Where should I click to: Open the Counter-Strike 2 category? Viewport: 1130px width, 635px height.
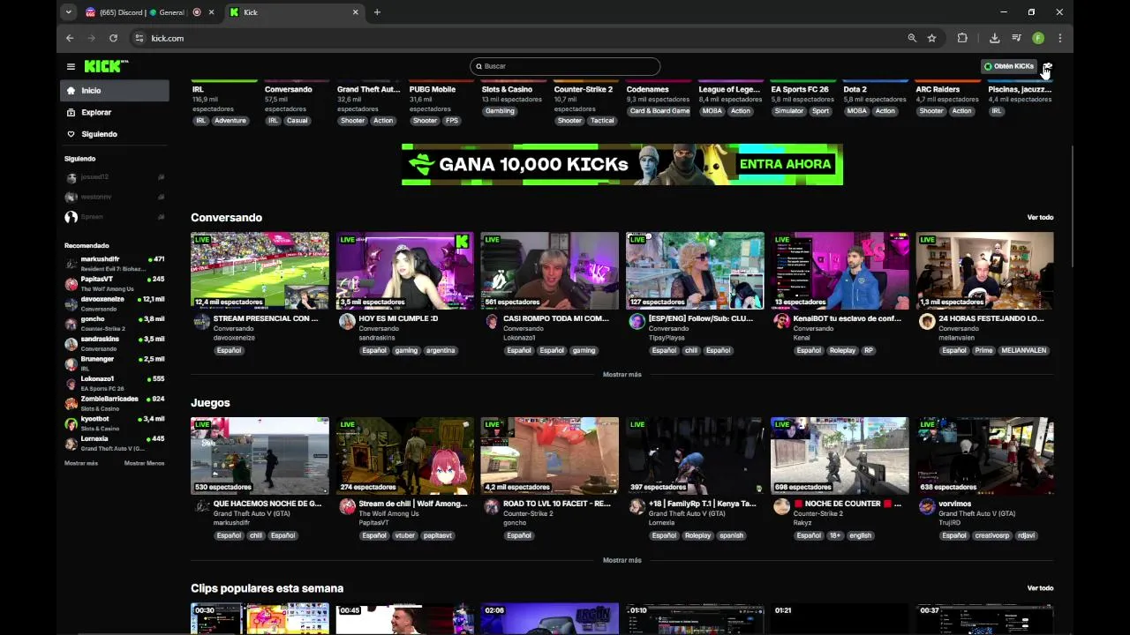pyautogui.click(x=584, y=89)
